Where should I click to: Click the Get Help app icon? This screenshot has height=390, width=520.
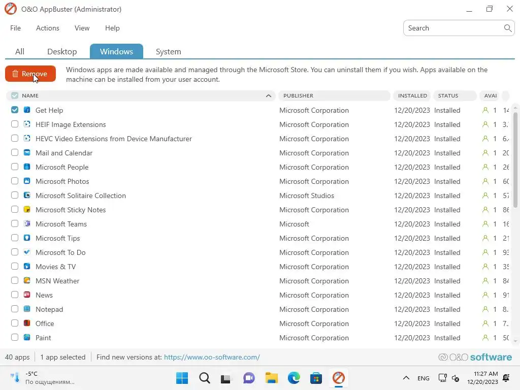click(27, 110)
